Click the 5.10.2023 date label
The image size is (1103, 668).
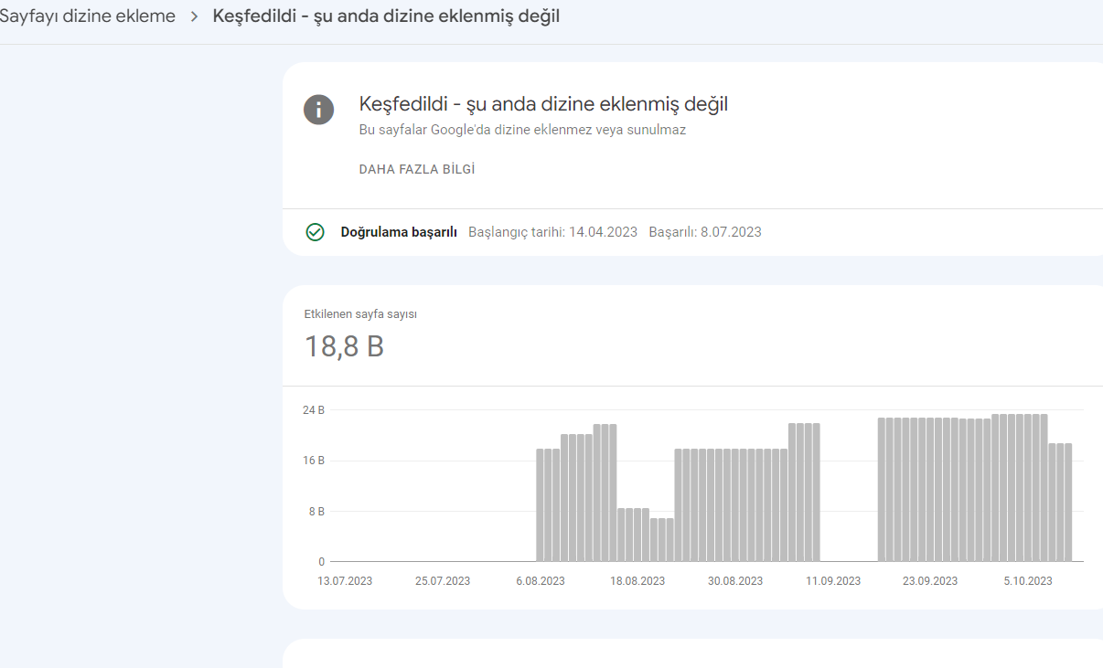point(1028,581)
